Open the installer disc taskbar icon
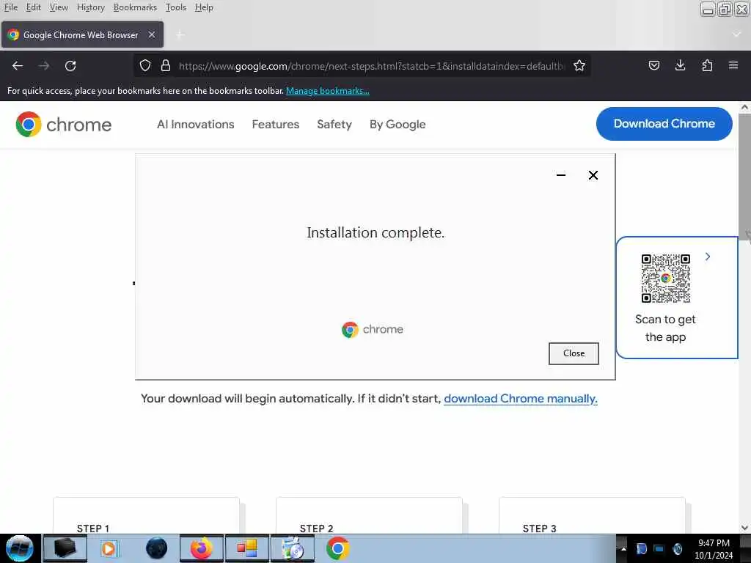Screen dimensions: 751x563 [293, 548]
